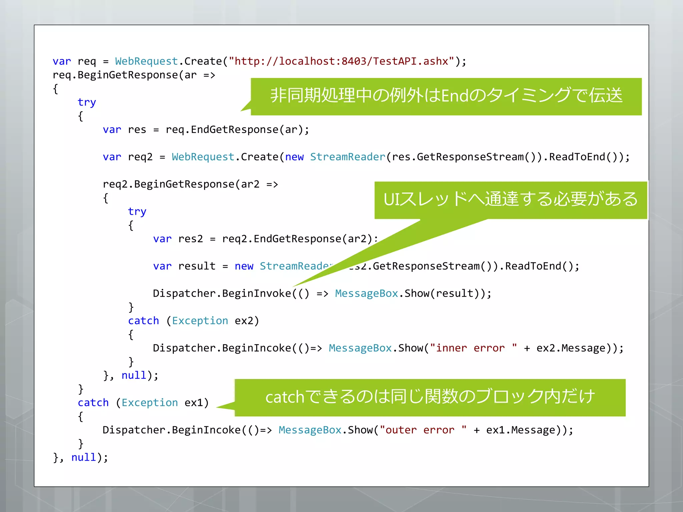
Task: Click the "outer error " string literal
Action: coord(423,430)
